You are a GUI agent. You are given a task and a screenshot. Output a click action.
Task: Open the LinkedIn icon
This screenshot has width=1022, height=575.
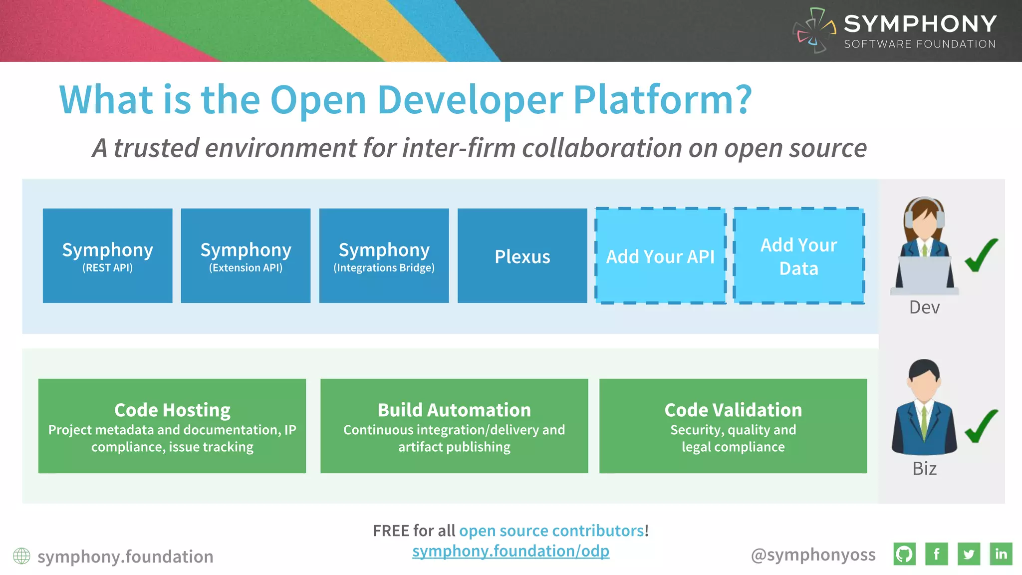tap(1001, 554)
